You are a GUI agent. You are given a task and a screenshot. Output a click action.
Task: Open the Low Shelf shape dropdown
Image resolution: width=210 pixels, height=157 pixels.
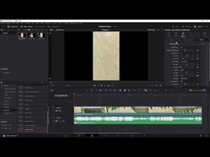pyautogui.click(x=189, y=61)
